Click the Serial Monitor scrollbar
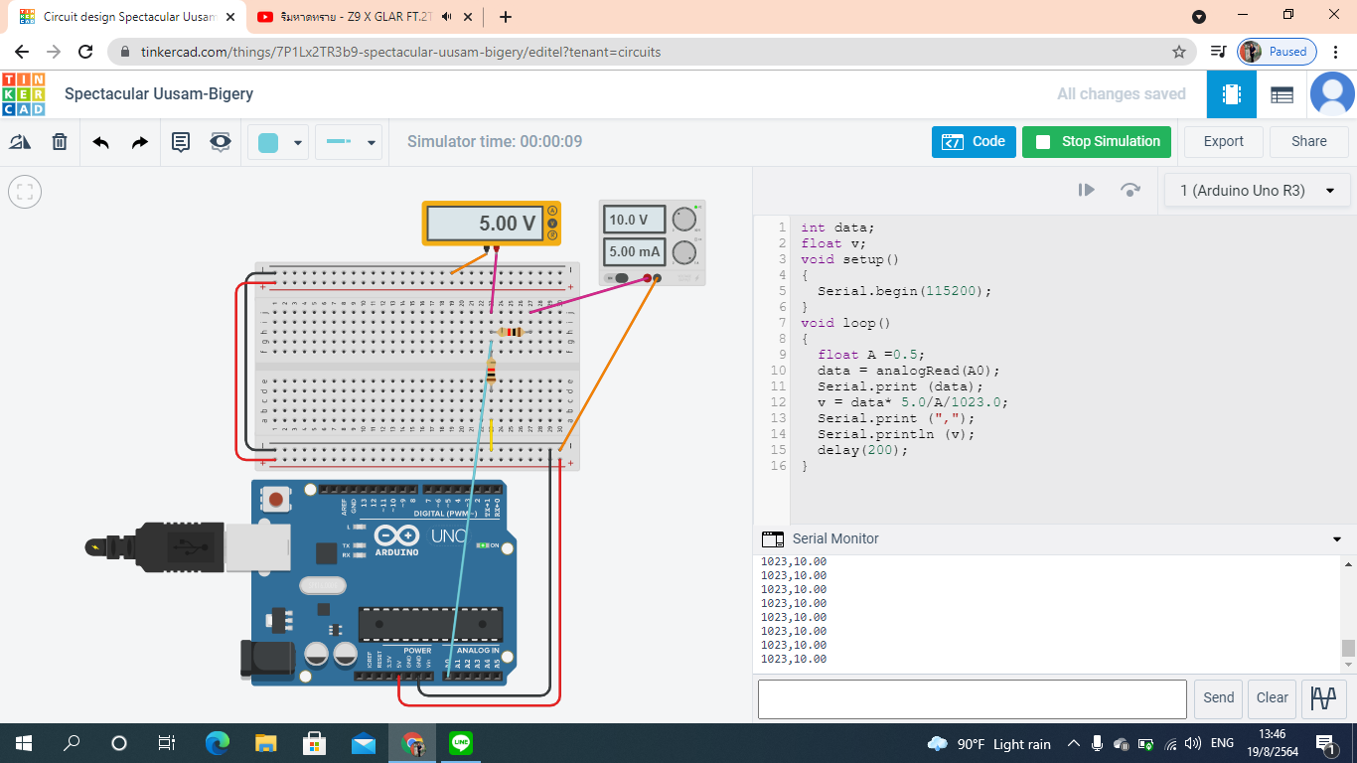This screenshot has height=763, width=1357. [1348, 649]
